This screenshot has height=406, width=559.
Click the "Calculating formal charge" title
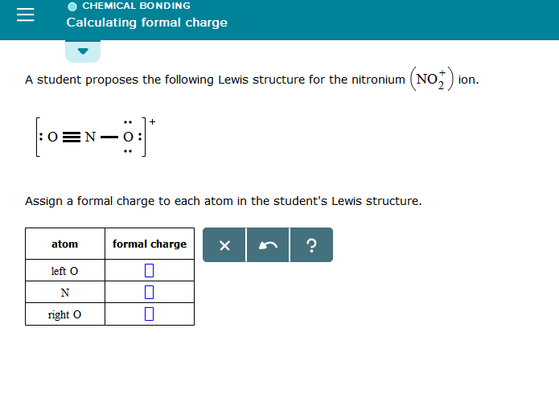click(x=146, y=23)
